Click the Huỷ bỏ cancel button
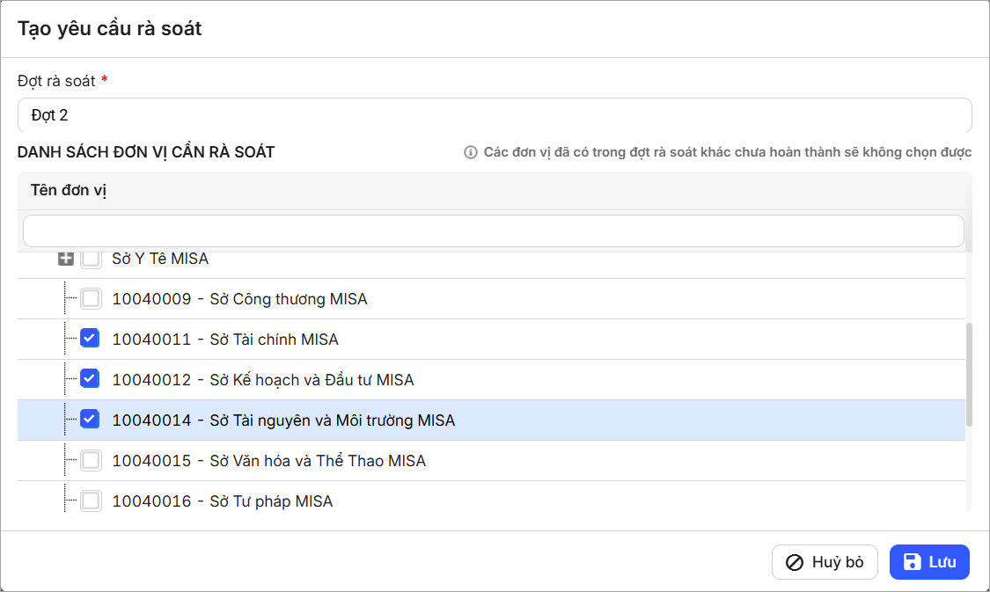 (825, 562)
